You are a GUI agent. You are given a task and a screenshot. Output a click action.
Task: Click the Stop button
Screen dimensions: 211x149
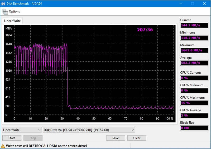(33, 138)
